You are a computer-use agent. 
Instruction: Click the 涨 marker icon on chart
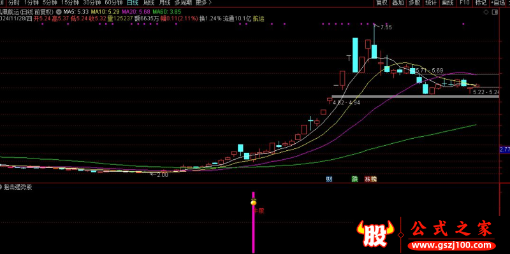coord(368,179)
